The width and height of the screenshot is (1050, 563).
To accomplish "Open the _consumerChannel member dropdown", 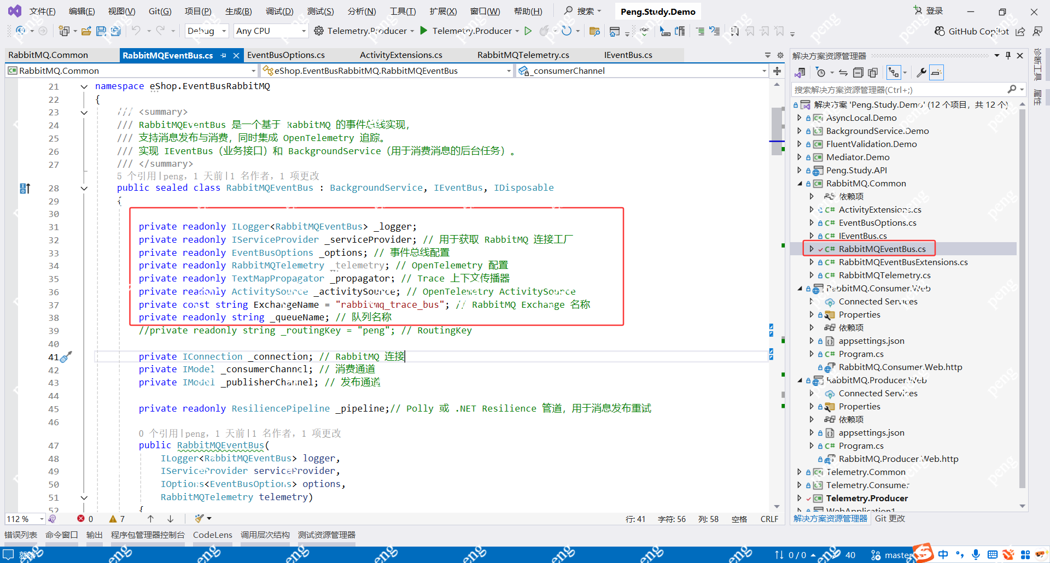I will 643,71.
